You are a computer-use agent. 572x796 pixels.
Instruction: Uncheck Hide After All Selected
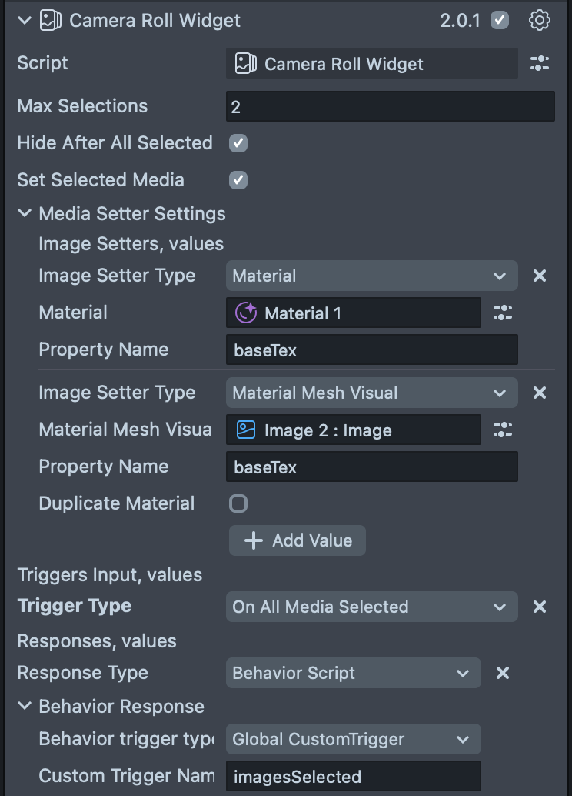click(238, 143)
